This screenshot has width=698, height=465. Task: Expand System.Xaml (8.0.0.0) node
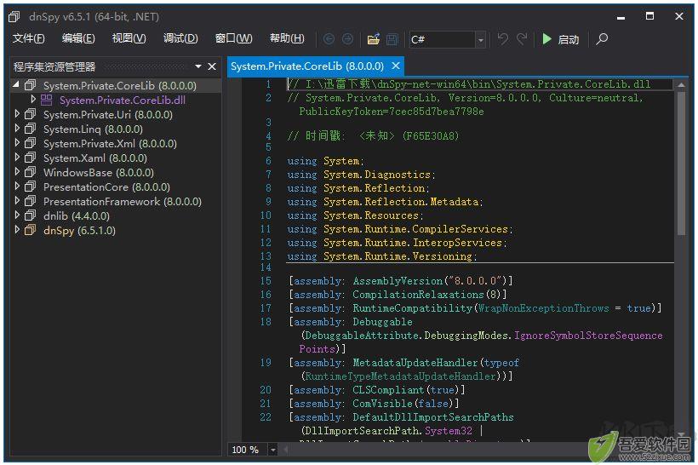coord(17,158)
